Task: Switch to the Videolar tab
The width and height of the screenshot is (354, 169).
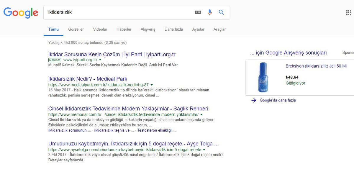Action: [100, 29]
